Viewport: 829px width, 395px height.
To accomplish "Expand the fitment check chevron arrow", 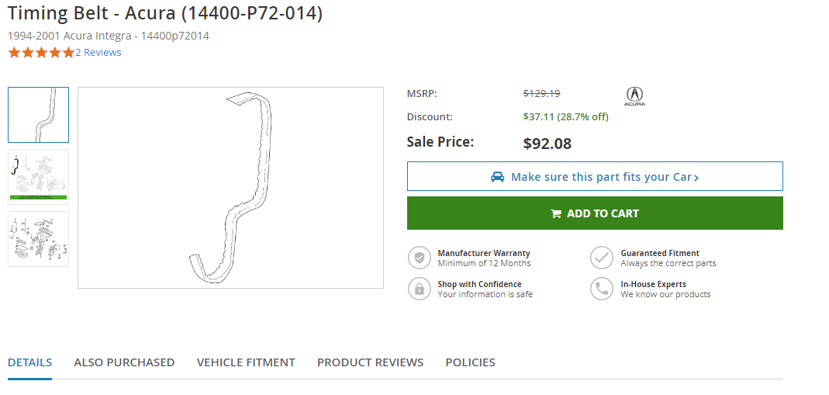I will point(696,178).
